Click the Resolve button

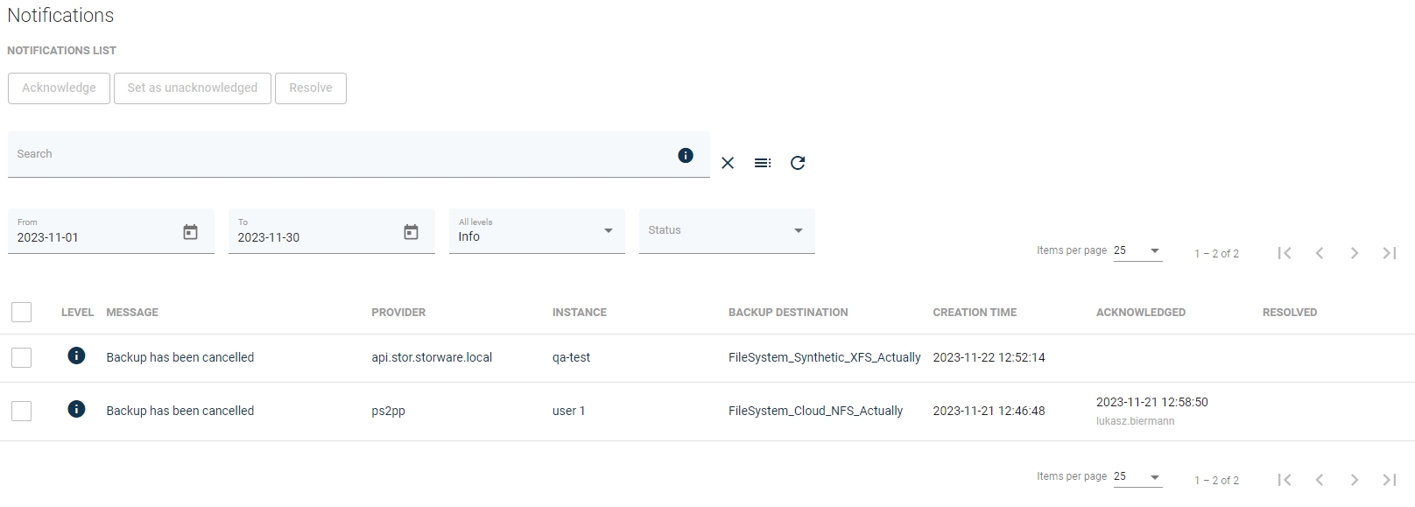311,88
